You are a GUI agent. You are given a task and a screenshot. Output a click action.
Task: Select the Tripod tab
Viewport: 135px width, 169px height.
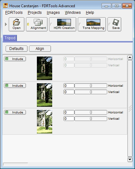click(x=10, y=38)
